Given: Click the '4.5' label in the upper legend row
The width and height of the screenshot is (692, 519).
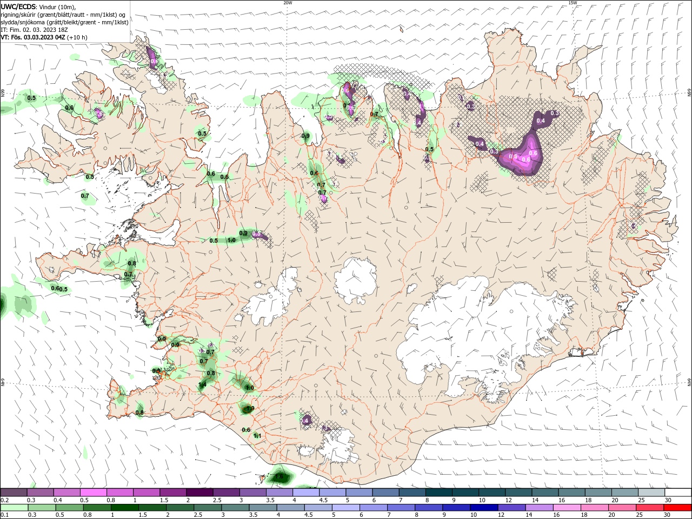Looking at the screenshot, I should [323, 500].
